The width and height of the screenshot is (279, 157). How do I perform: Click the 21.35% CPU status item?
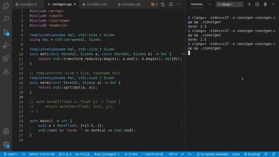[x=131, y=154]
